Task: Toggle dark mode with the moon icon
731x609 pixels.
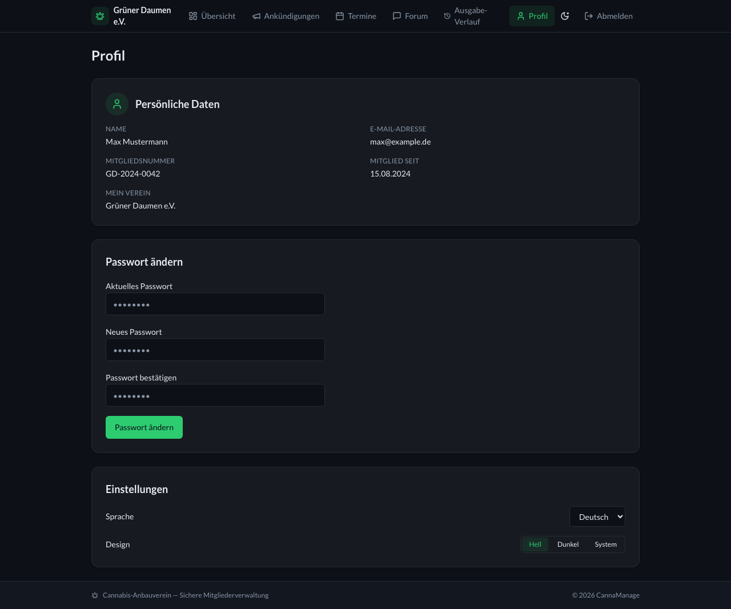Action: 565,16
